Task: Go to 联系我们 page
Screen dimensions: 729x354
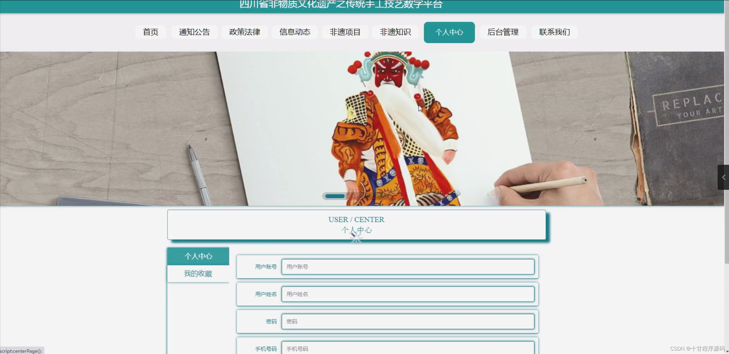Action: click(554, 32)
